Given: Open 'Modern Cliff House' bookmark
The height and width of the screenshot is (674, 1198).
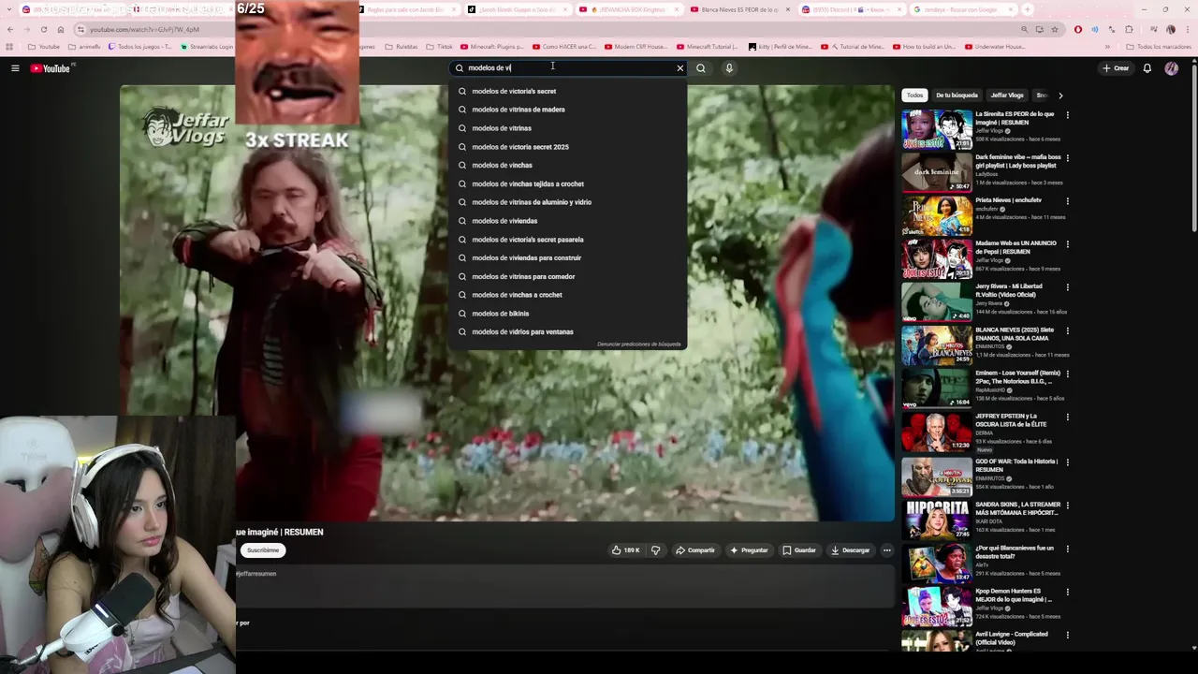Looking at the screenshot, I should coord(635,46).
